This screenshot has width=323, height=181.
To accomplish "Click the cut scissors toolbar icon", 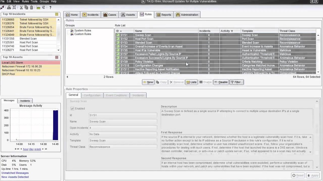I will click(21, 7).
